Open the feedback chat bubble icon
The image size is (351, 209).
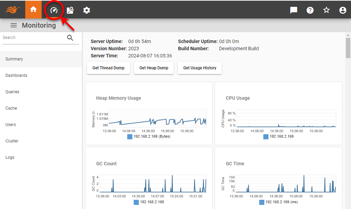(x=293, y=10)
